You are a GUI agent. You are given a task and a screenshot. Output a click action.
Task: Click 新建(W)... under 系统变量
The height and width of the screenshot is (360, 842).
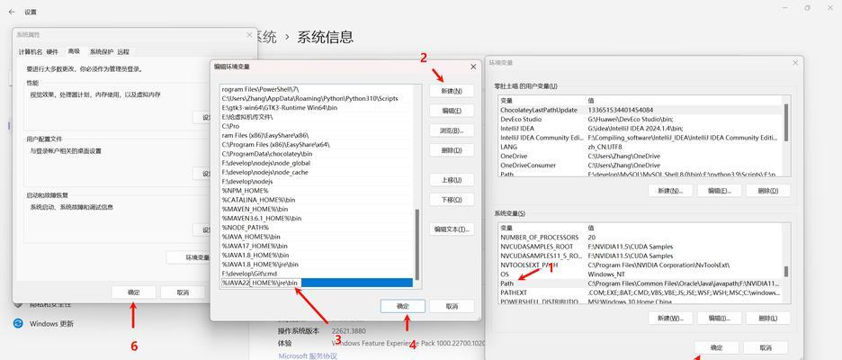click(x=670, y=318)
